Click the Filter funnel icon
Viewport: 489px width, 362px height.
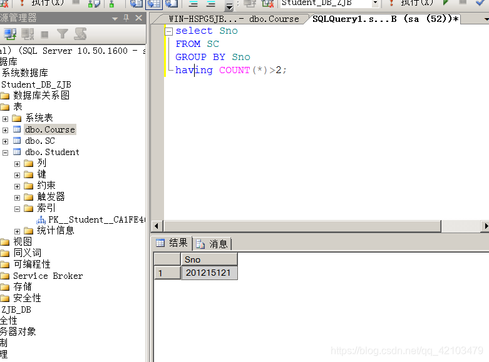tap(63, 34)
